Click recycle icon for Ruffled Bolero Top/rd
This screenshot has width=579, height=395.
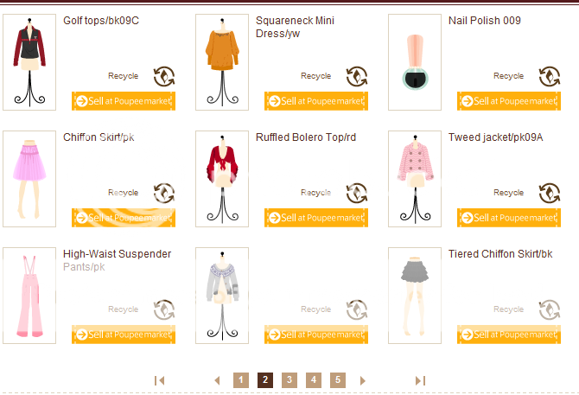tap(357, 193)
